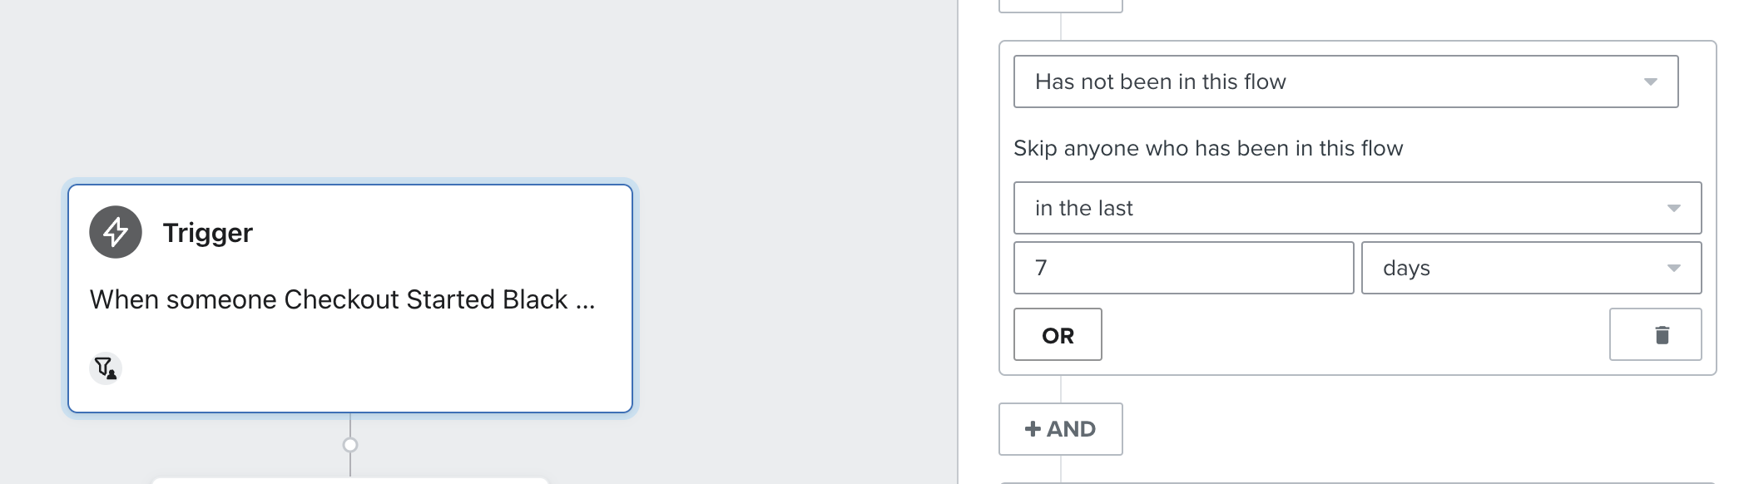Screen dimensions: 1739x484
Task: Click the "Skip anyone who has been" label
Action: (1207, 148)
